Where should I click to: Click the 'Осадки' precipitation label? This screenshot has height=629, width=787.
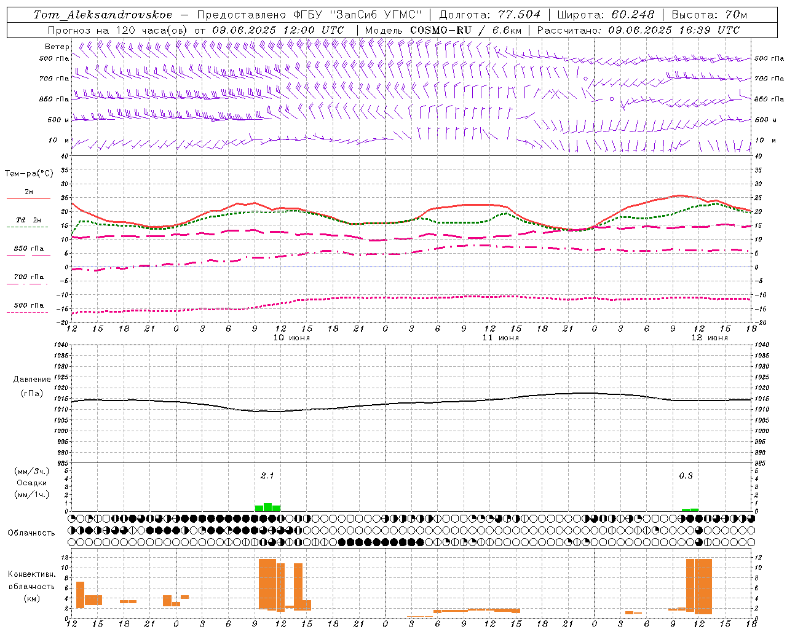point(31,483)
